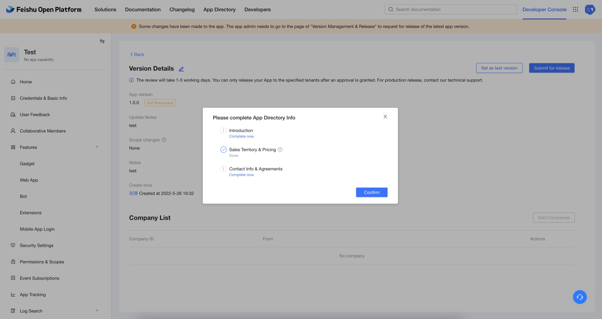Click the Scope changes help icon

click(x=164, y=140)
